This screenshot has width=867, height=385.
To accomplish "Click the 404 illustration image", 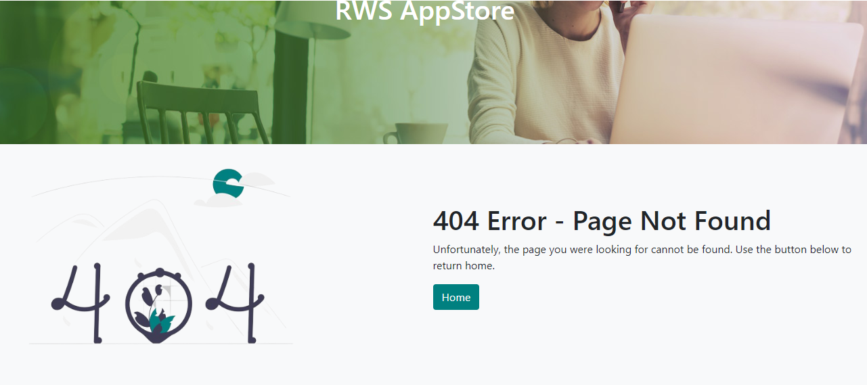I will pyautogui.click(x=161, y=256).
